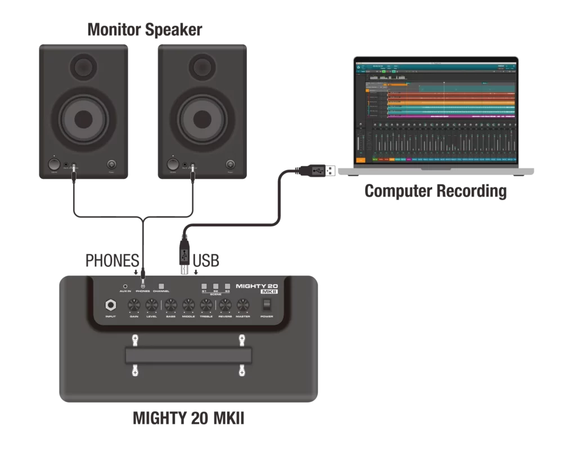Select scene S3 button
The height and width of the screenshot is (452, 576).
pos(227,286)
